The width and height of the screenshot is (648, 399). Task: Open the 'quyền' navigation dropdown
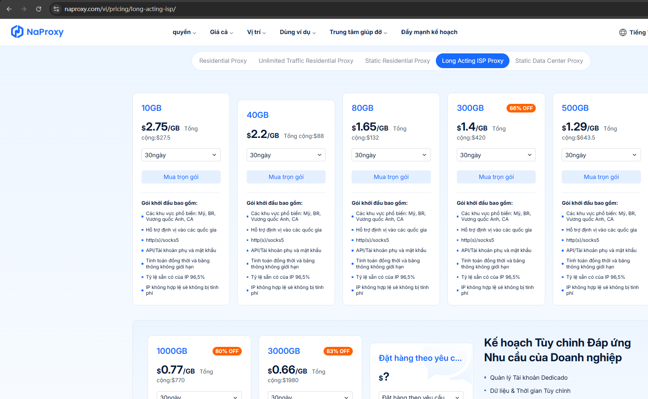(184, 32)
